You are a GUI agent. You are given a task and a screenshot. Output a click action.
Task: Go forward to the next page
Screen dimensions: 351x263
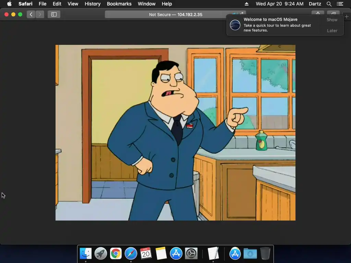coord(40,14)
